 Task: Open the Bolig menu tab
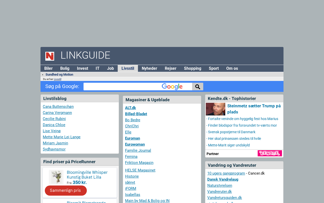pos(65,69)
